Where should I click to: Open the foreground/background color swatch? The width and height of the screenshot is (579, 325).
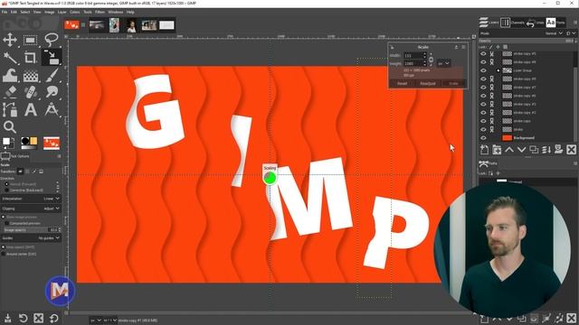pyautogui.click(x=8, y=143)
